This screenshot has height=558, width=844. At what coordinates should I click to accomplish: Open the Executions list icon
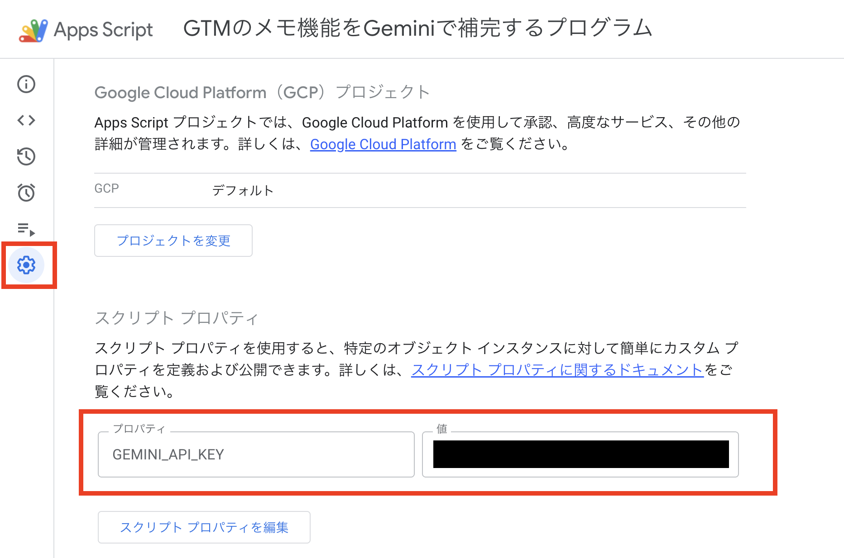pyautogui.click(x=26, y=229)
